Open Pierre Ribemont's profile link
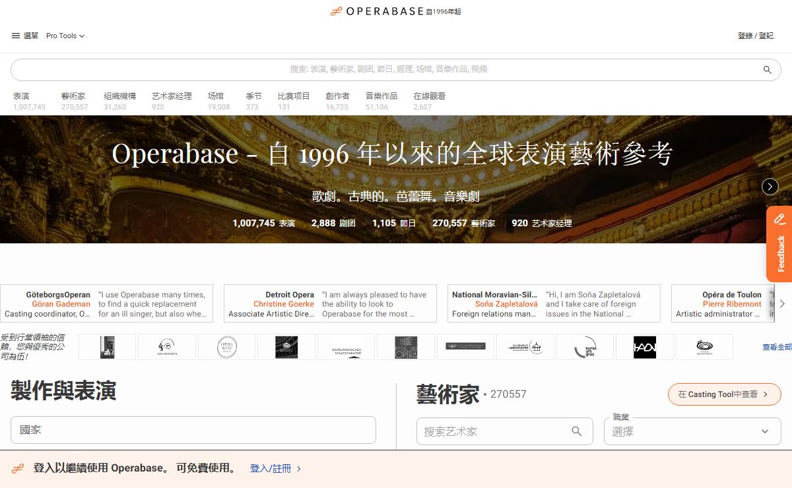The image size is (792, 488). pyautogui.click(x=732, y=304)
